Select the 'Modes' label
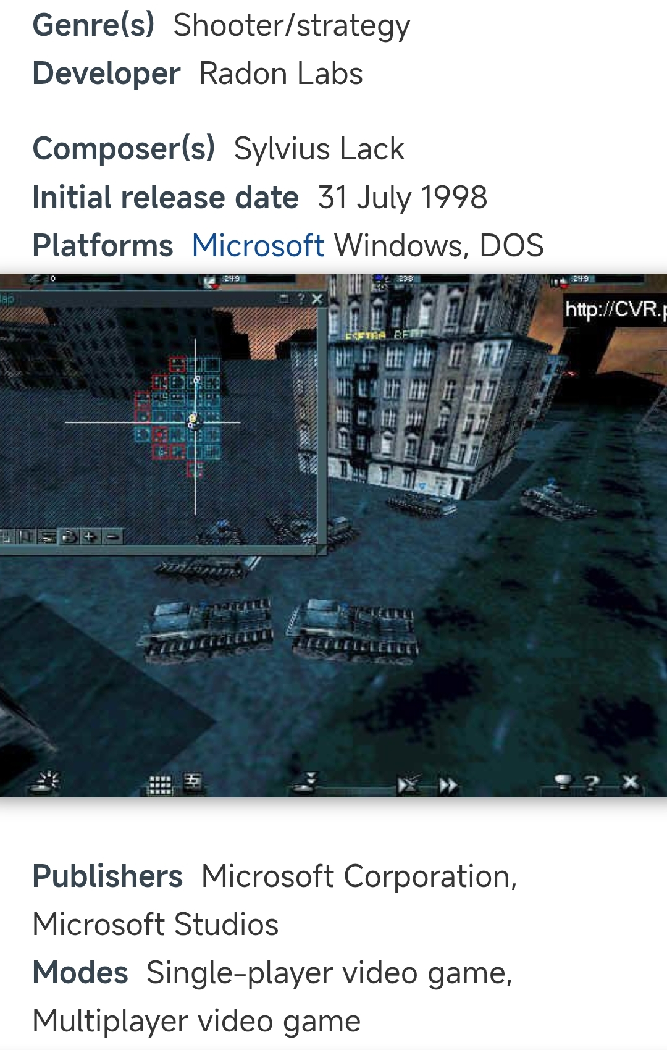This screenshot has height=1050, width=667. (x=80, y=973)
